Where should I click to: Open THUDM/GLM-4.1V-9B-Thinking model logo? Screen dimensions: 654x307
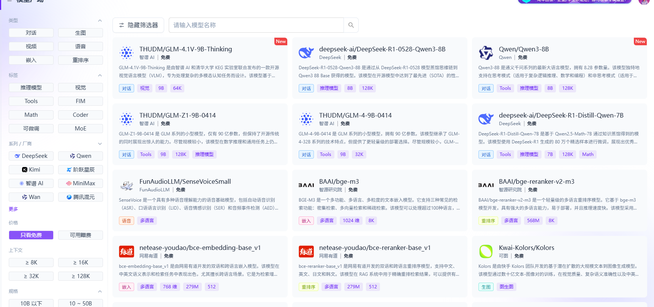pos(127,53)
